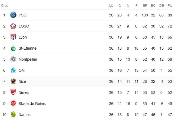Click the Nantes club name

tap(25, 115)
